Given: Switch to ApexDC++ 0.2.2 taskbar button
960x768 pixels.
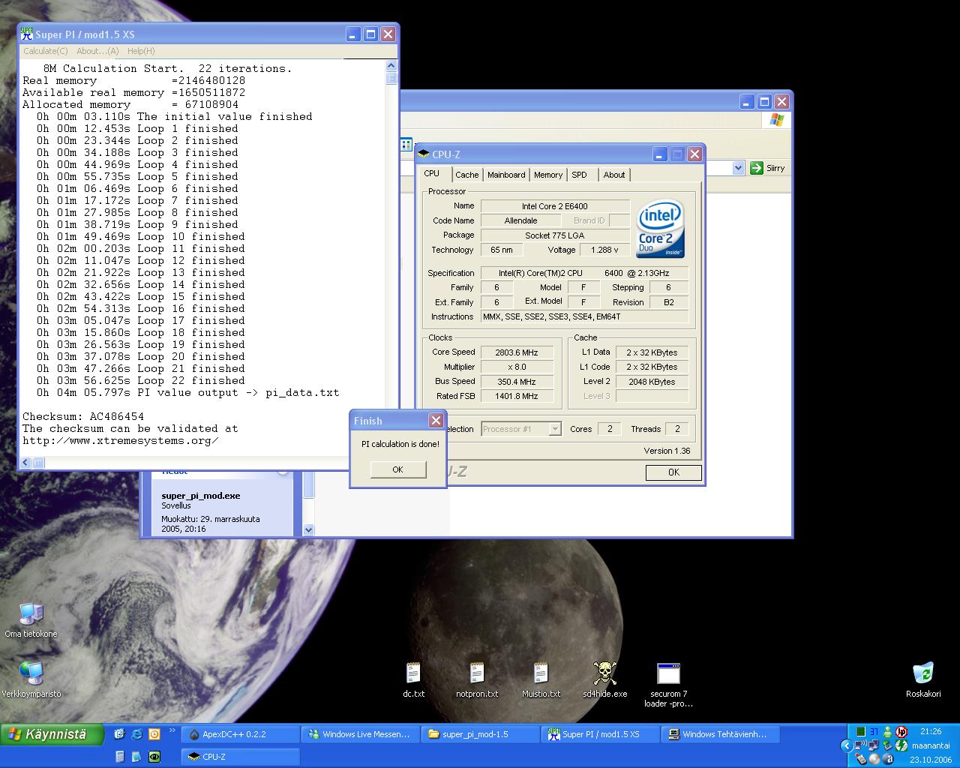Looking at the screenshot, I should [x=239, y=734].
